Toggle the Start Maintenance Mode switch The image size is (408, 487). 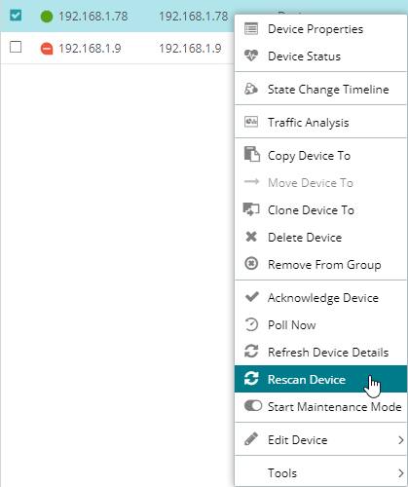(x=253, y=406)
